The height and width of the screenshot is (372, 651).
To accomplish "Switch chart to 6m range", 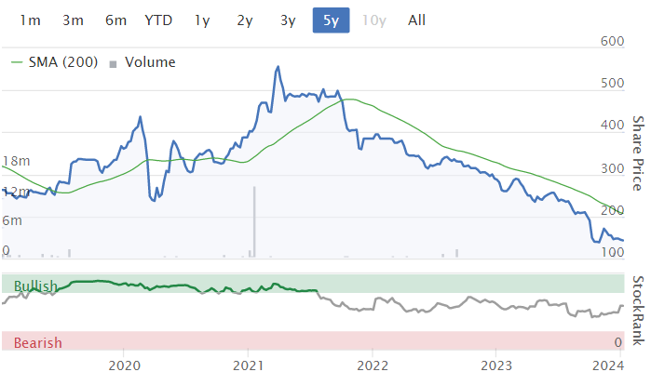I will (115, 20).
